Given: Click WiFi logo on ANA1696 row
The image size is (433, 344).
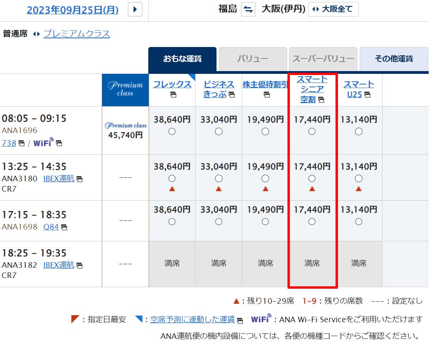Looking at the screenshot, I should click(x=43, y=142).
